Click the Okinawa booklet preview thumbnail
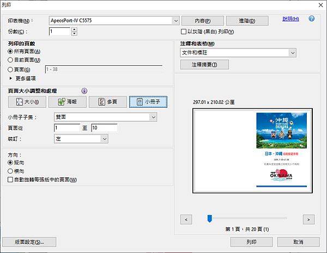Image resolution: width=327 pixels, height=253 pixels. click(x=252, y=151)
